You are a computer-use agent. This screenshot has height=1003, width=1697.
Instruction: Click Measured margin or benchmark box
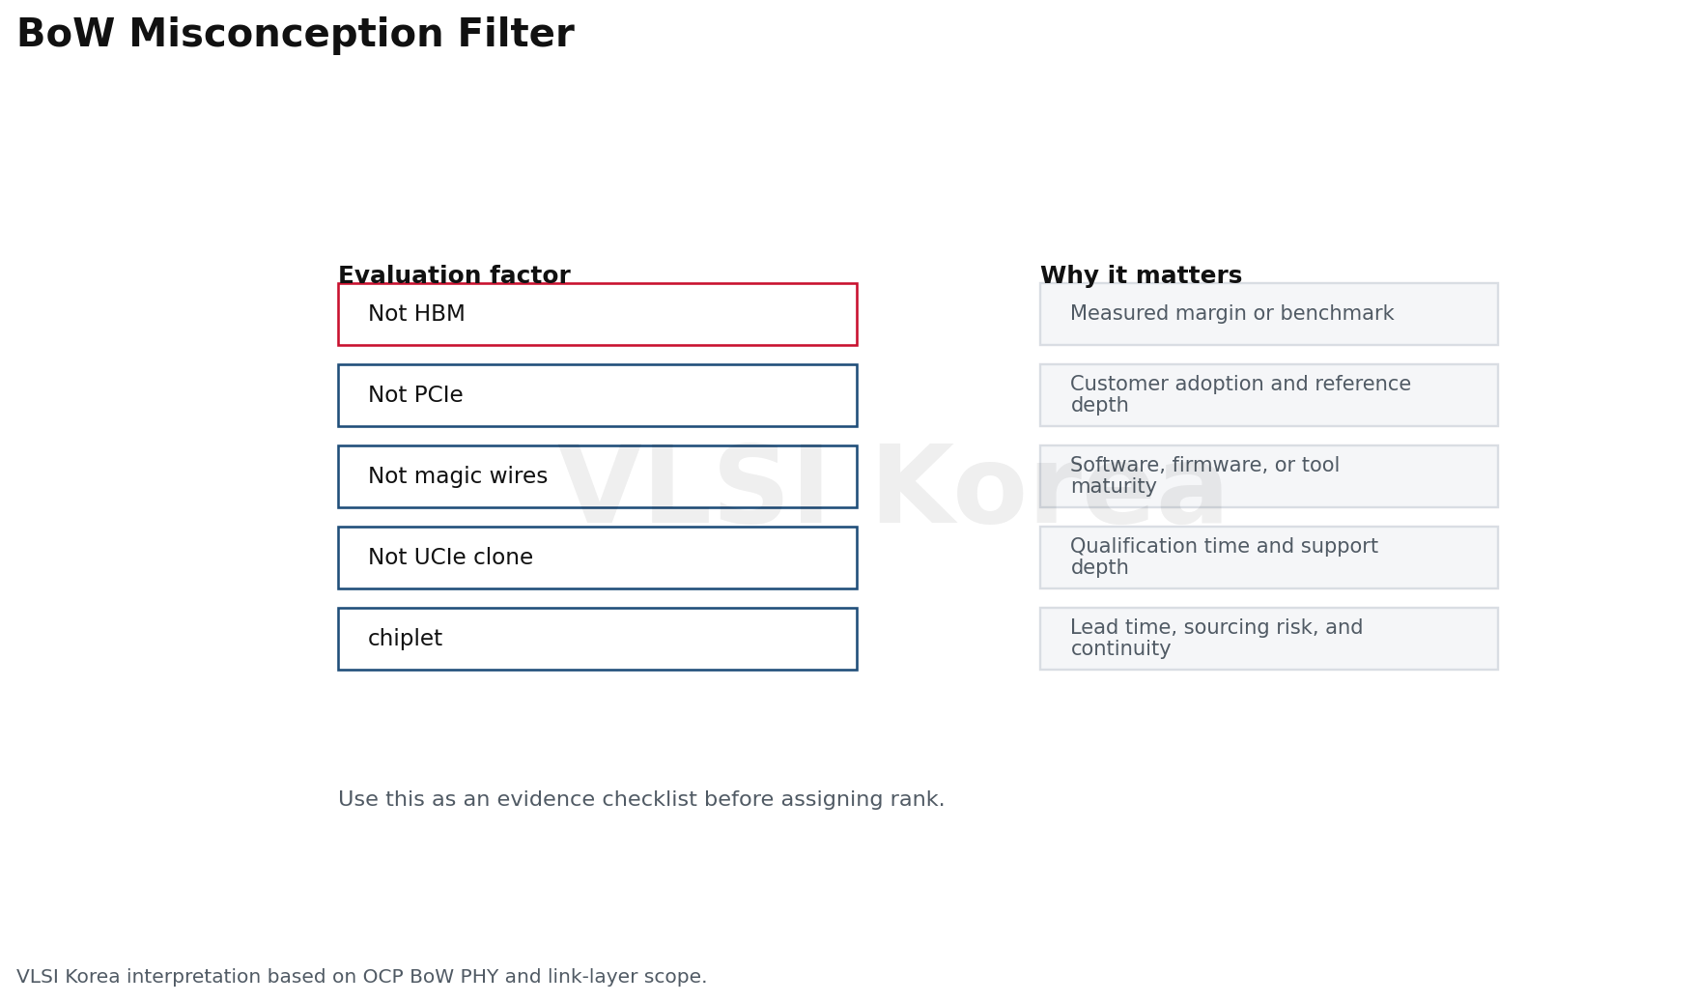(x=1268, y=314)
